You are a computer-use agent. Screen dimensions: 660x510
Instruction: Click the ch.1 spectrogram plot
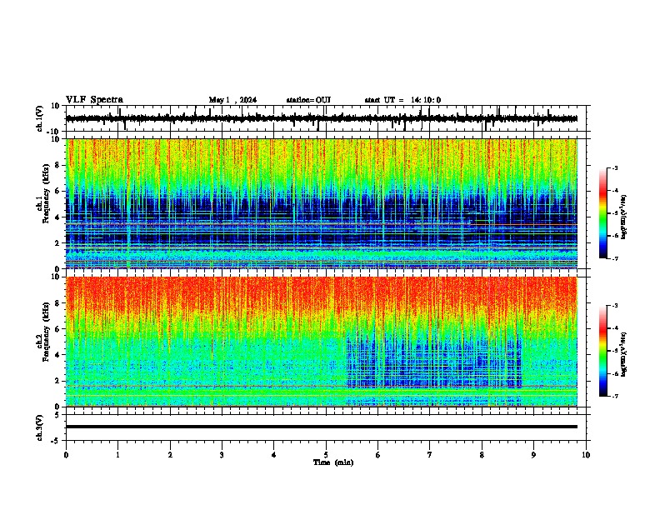click(x=322, y=203)
